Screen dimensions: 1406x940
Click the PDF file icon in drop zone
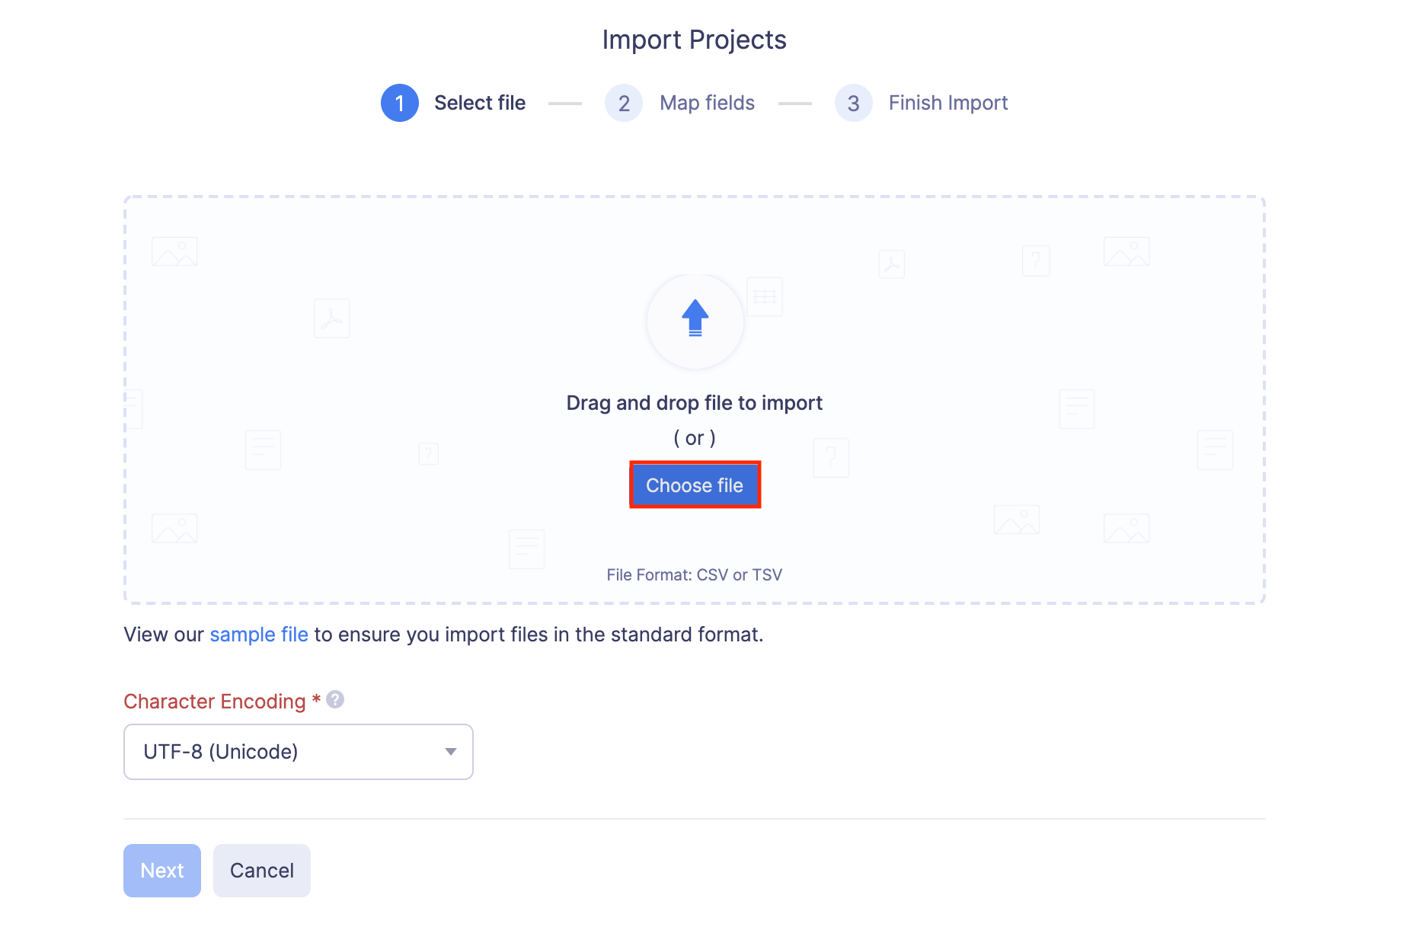pyautogui.click(x=331, y=318)
